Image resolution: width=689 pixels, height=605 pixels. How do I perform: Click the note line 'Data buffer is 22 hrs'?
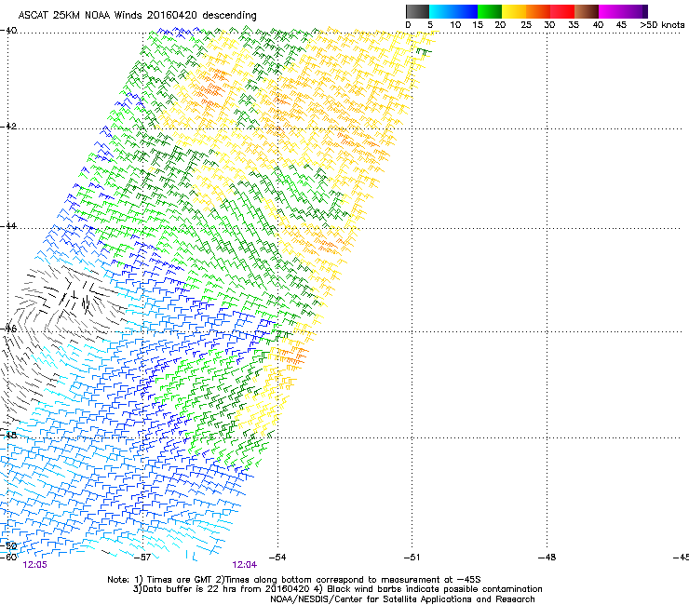tap(189, 589)
